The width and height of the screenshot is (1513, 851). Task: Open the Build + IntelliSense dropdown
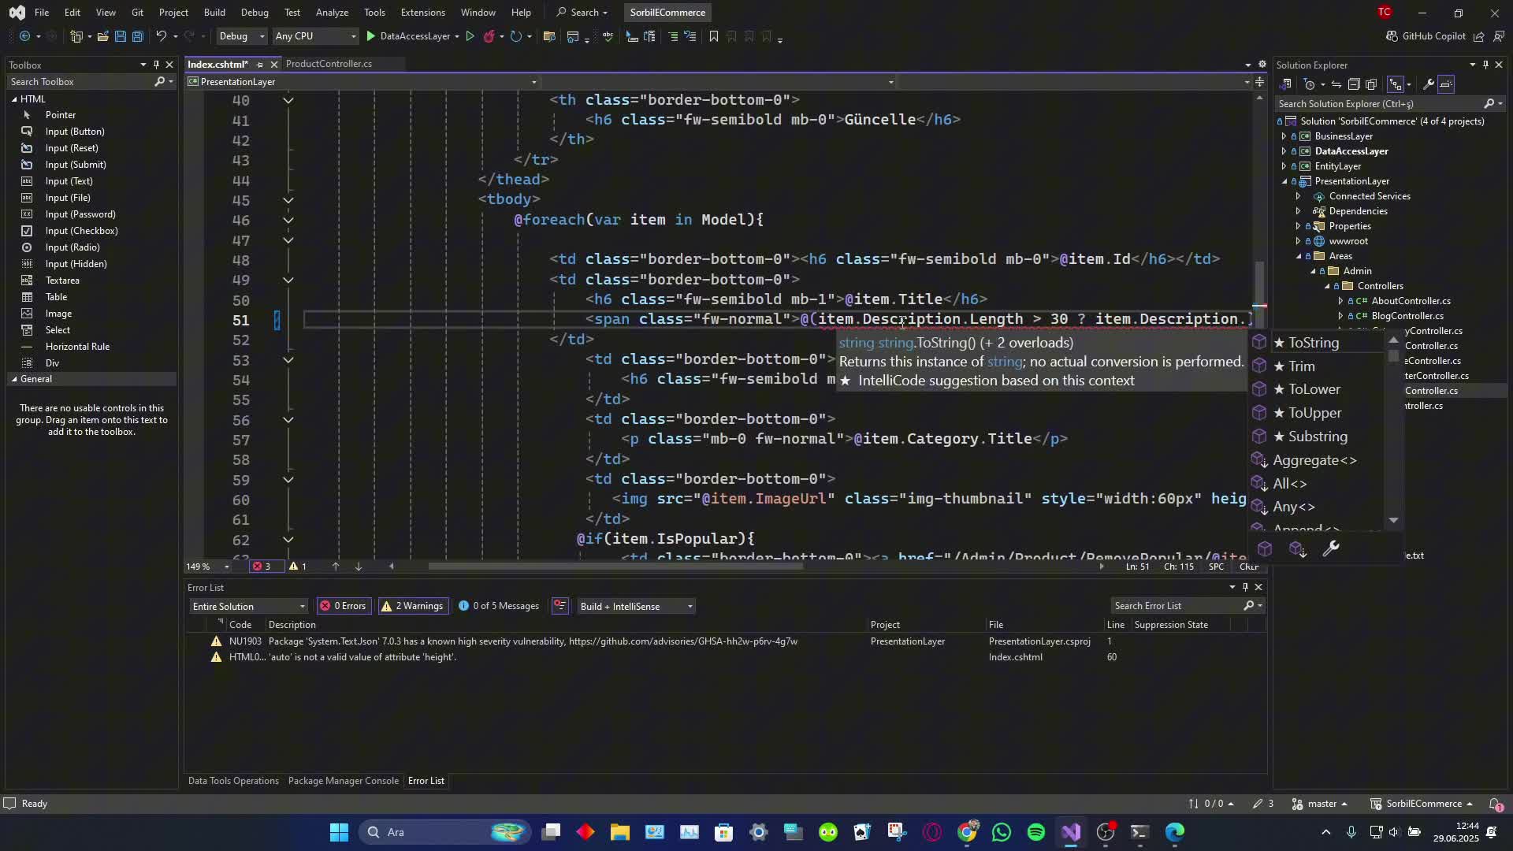point(635,607)
